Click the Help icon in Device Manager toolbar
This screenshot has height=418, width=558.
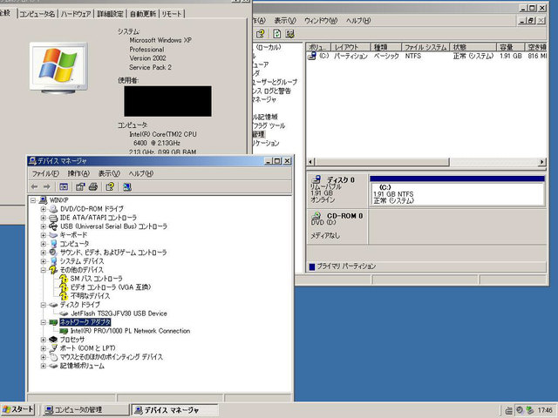pos(110,186)
